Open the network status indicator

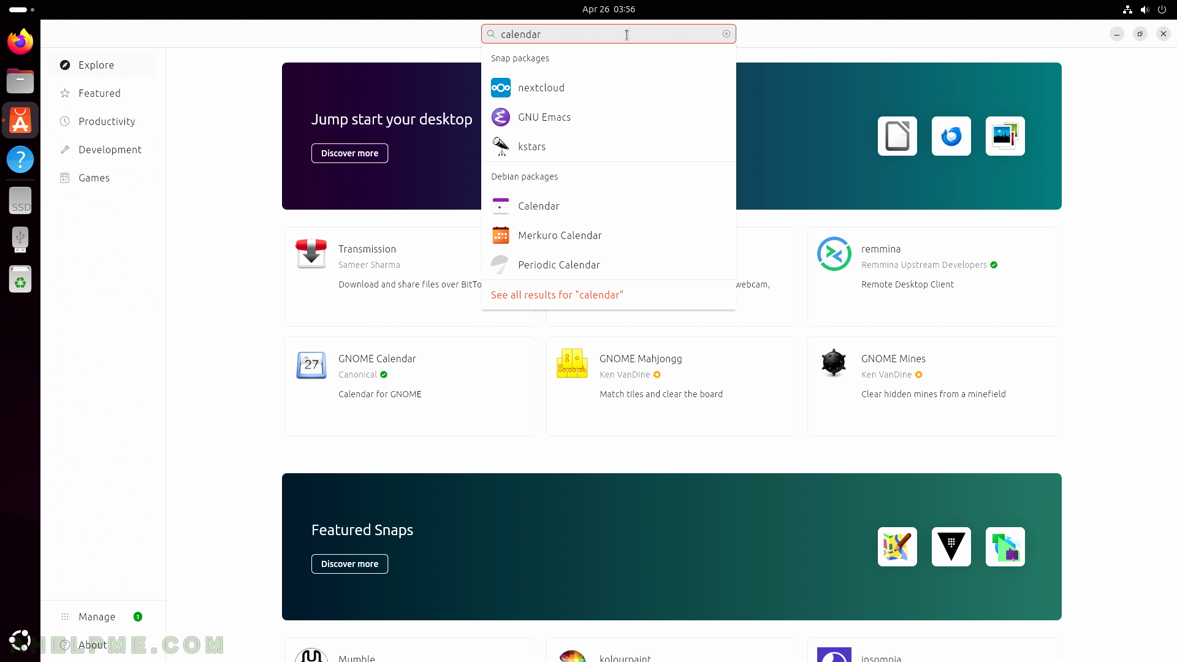(1127, 9)
